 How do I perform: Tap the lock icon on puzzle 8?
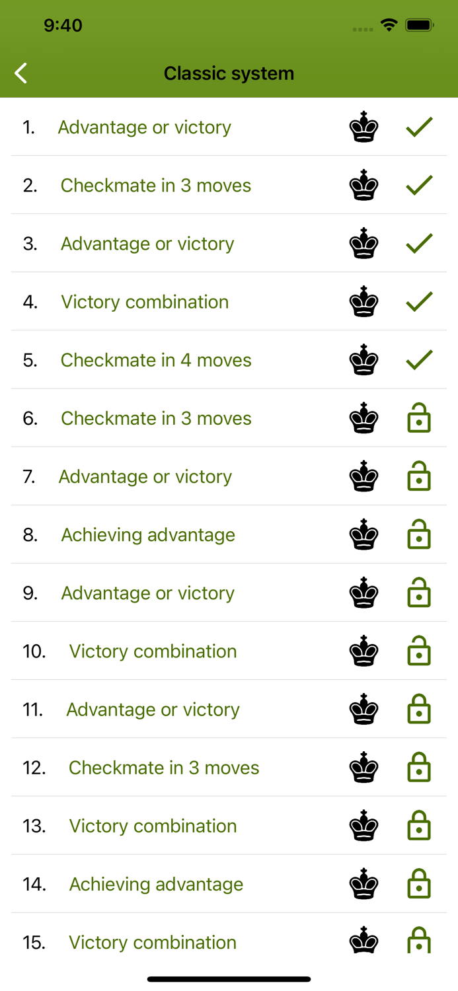[419, 535]
